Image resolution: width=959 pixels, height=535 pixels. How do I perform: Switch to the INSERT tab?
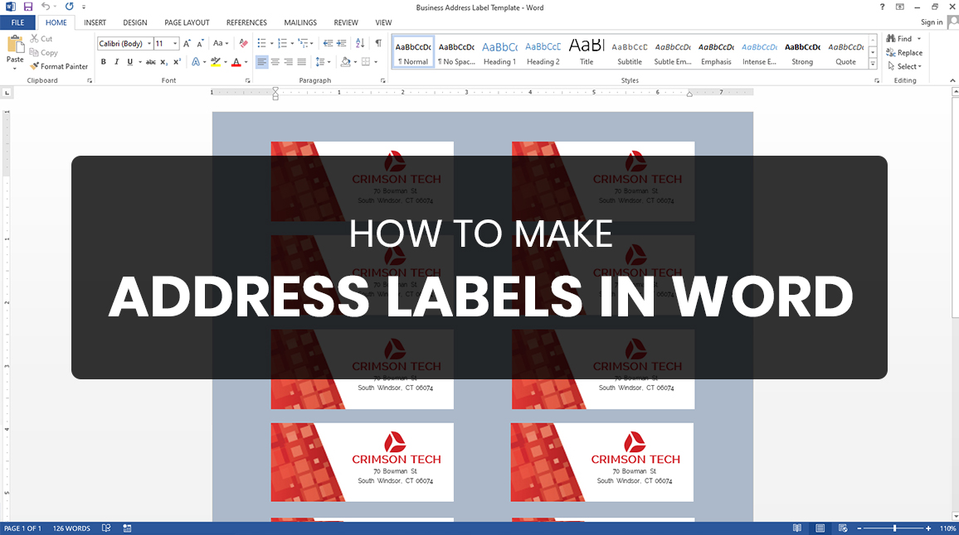point(95,22)
